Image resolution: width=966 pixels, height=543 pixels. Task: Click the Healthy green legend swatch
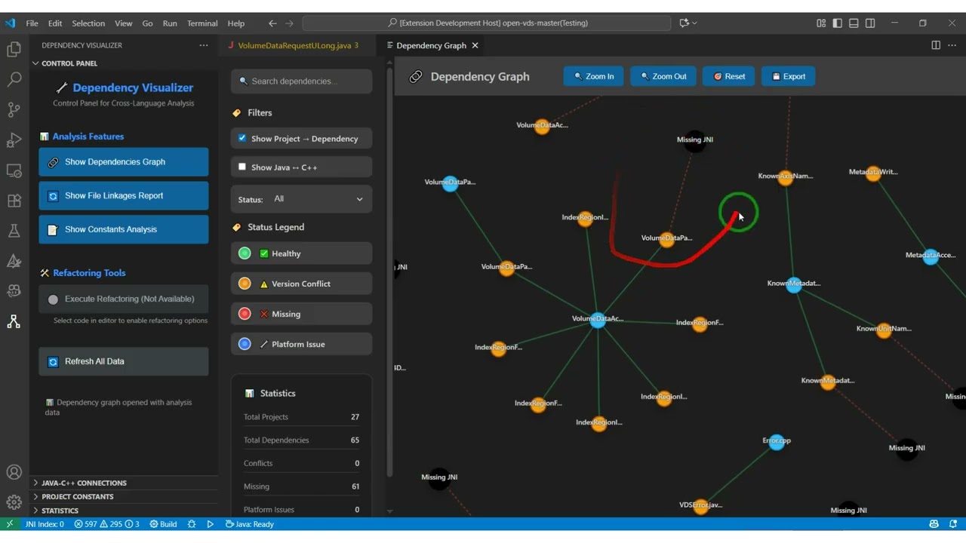(x=245, y=253)
